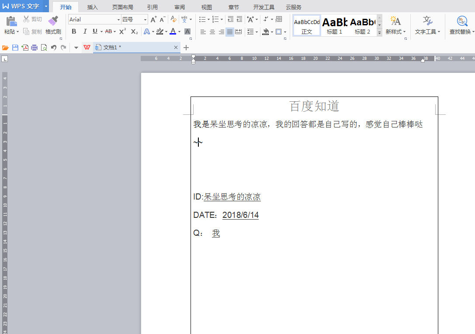Screen dimensions: 475x334
Task: Close the 文档1 document tab
Action: point(176,48)
